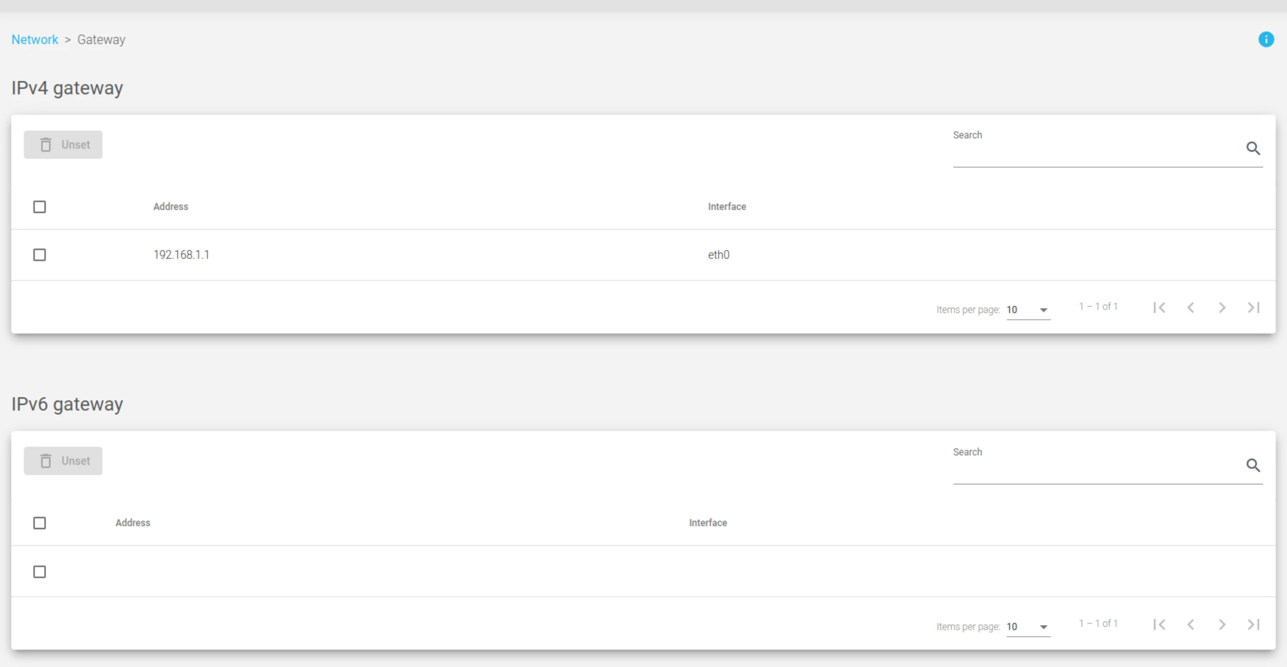
Task: Select all rows in IPv4 gateway table
Action: (39, 207)
